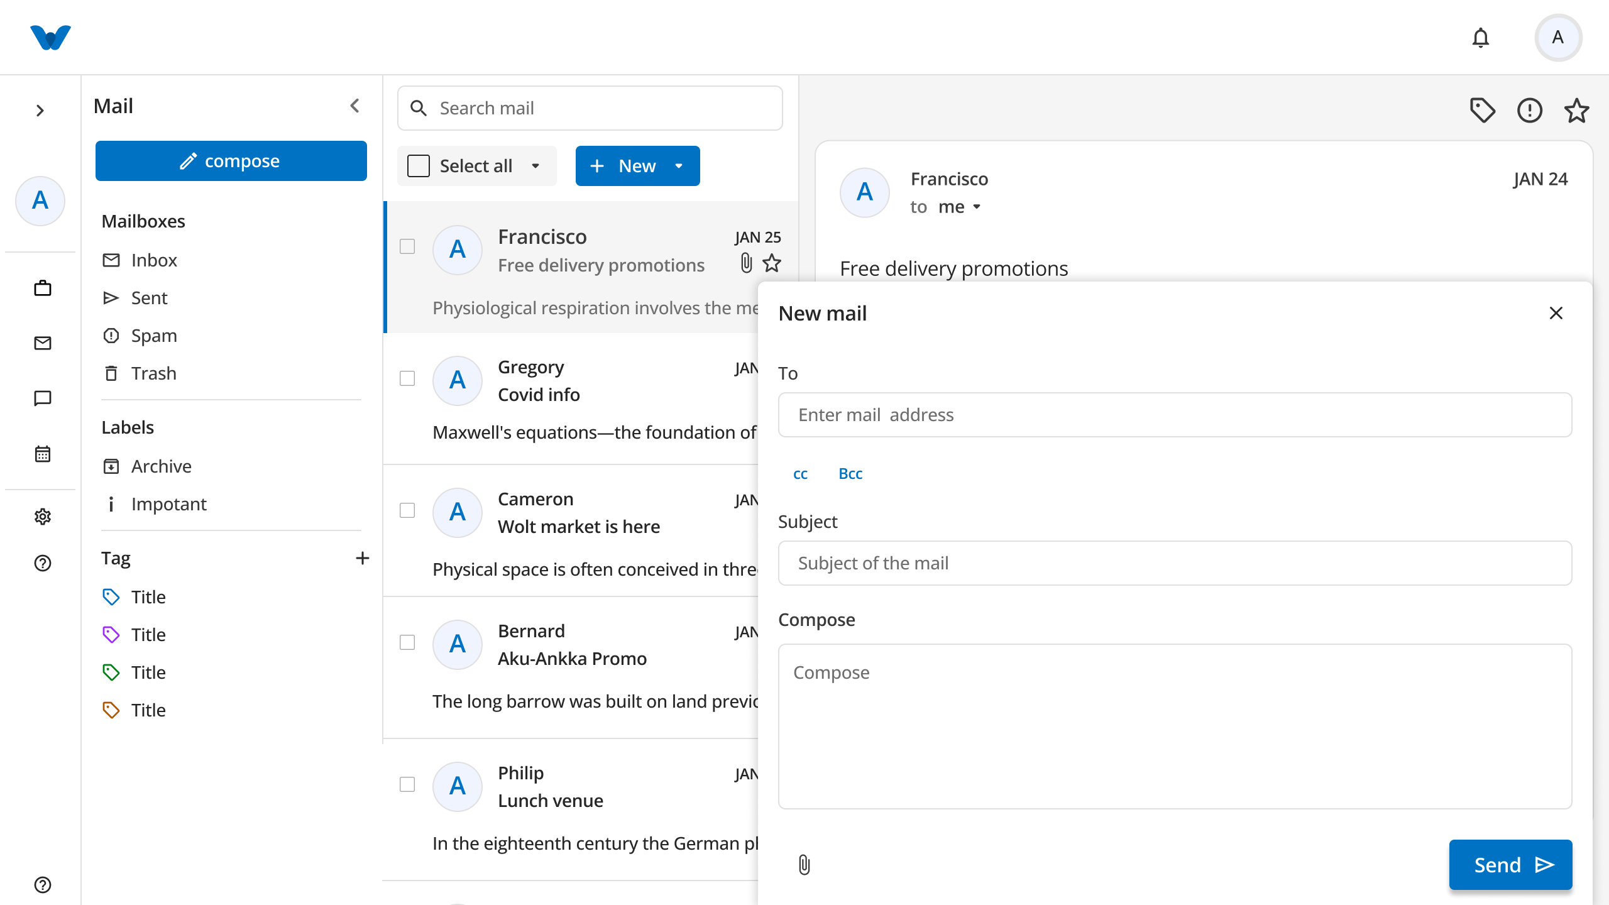This screenshot has height=905, width=1609.
Task: Add a new tag with plus icon
Action: (363, 558)
